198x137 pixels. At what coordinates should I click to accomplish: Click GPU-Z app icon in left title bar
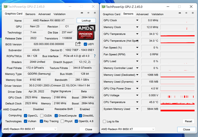[x=5, y=7]
